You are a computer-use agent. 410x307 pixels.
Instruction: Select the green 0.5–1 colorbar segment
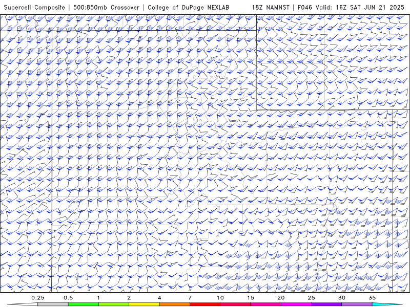(84, 304)
